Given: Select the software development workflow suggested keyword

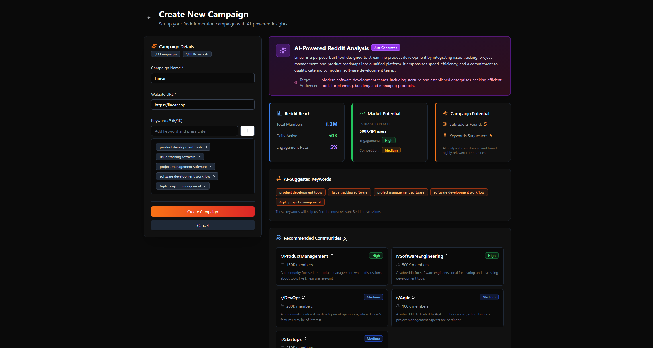Looking at the screenshot, I should click(x=459, y=192).
